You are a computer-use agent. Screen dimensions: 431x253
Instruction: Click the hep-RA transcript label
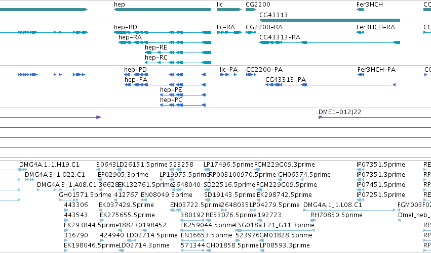(x=130, y=37)
